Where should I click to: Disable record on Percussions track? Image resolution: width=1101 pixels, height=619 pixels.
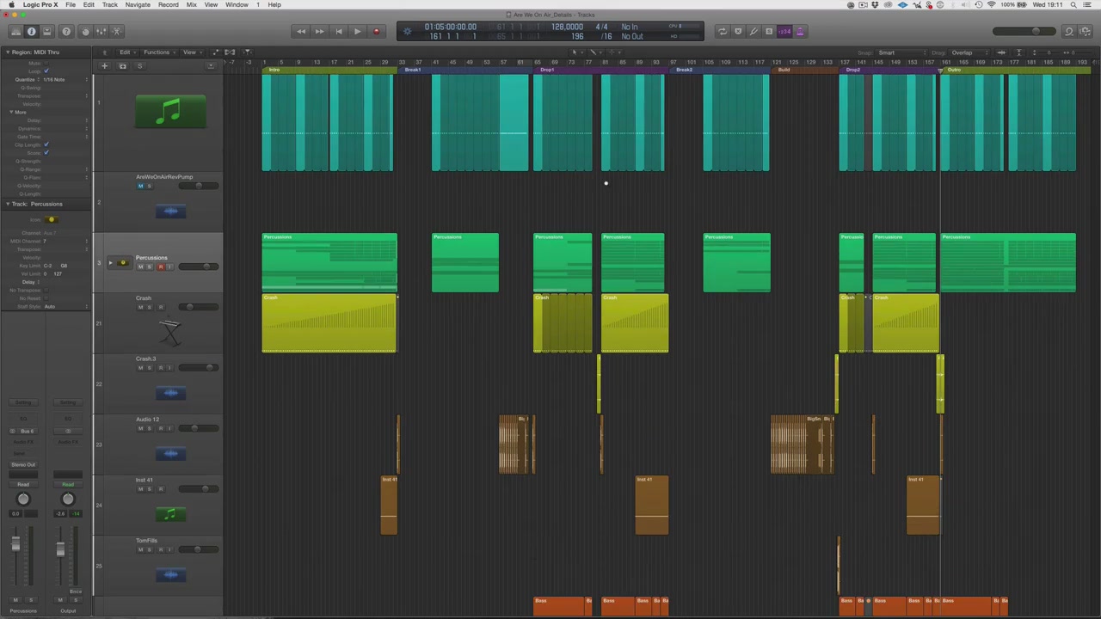(160, 267)
